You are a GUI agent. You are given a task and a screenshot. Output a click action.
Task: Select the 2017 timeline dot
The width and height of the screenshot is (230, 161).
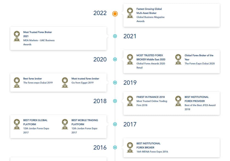coord(115,124)
